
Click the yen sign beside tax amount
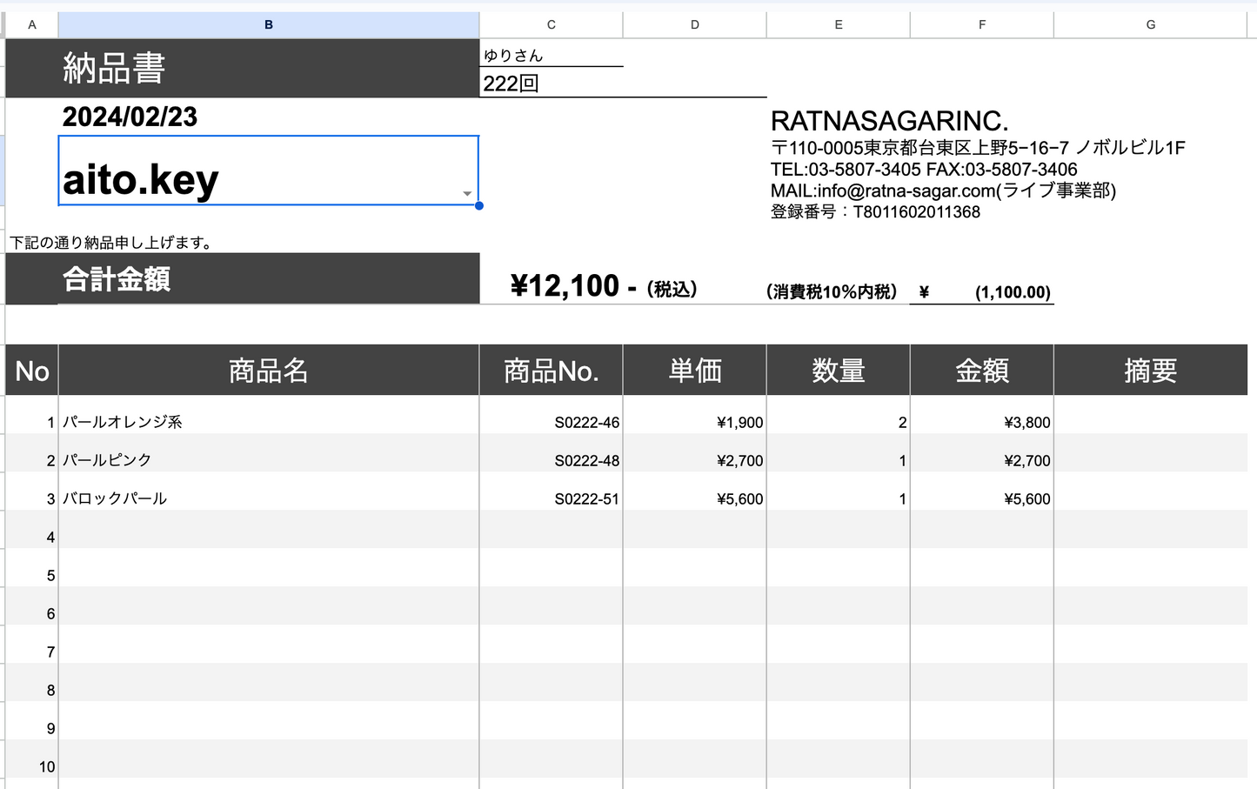pyautogui.click(x=924, y=292)
